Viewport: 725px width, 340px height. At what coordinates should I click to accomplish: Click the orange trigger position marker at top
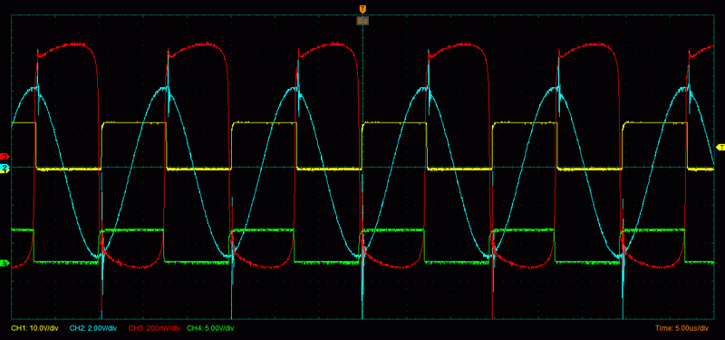coord(362,9)
